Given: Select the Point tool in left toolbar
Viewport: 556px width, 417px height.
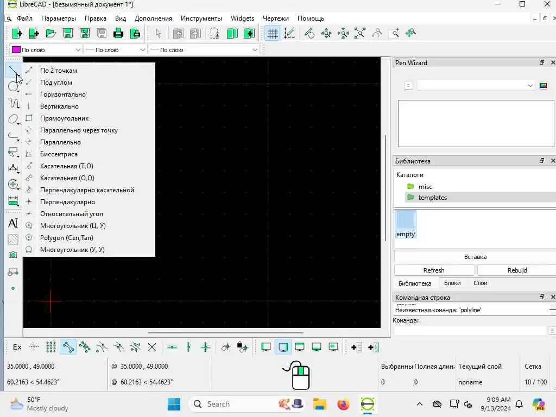Looking at the screenshot, I should 13,288.
